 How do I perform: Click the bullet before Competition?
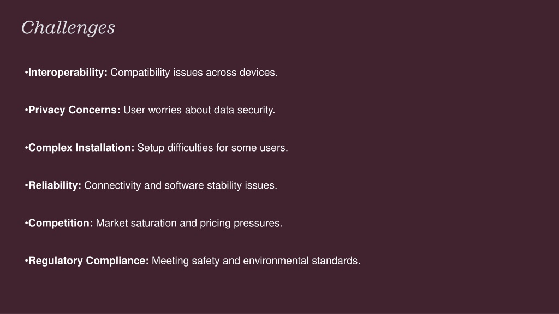click(x=26, y=223)
